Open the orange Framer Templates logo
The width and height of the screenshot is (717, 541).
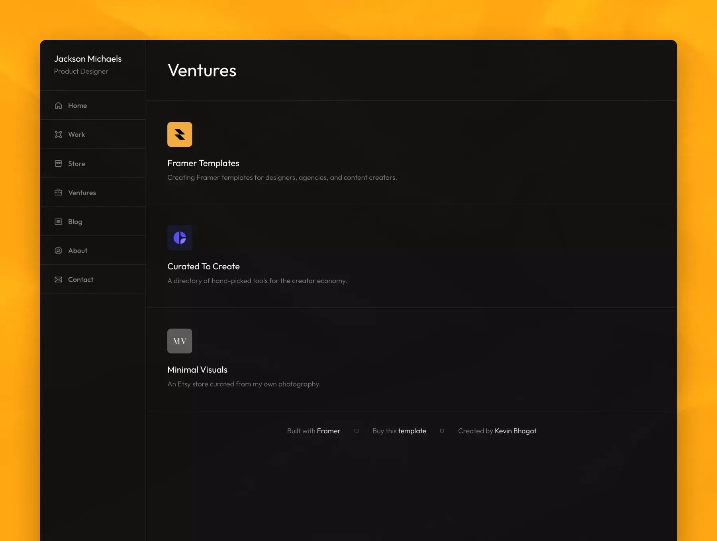pyautogui.click(x=180, y=134)
